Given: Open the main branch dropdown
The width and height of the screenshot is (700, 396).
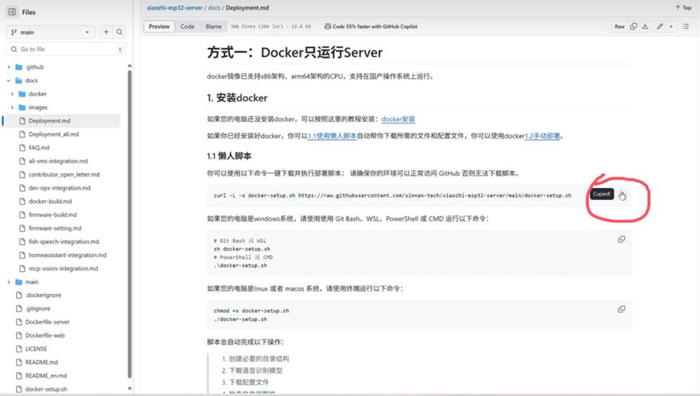Looking at the screenshot, I should (51, 32).
